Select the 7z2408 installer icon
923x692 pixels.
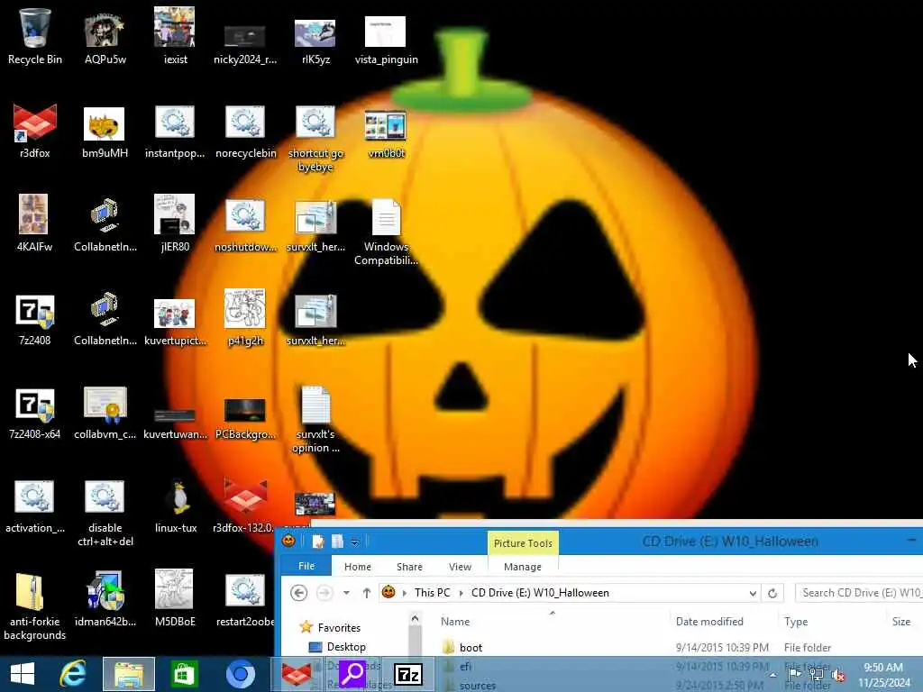click(x=35, y=318)
